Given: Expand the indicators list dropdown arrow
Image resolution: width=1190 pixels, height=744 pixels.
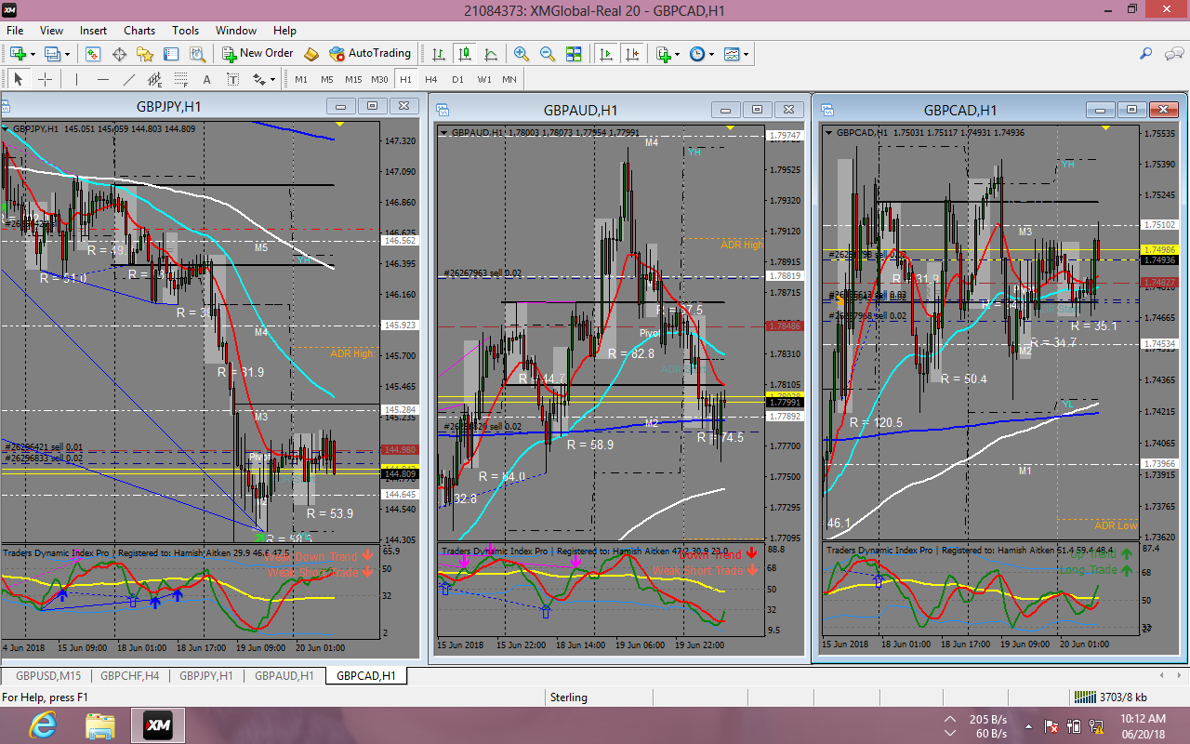Looking at the screenshot, I should 678,54.
